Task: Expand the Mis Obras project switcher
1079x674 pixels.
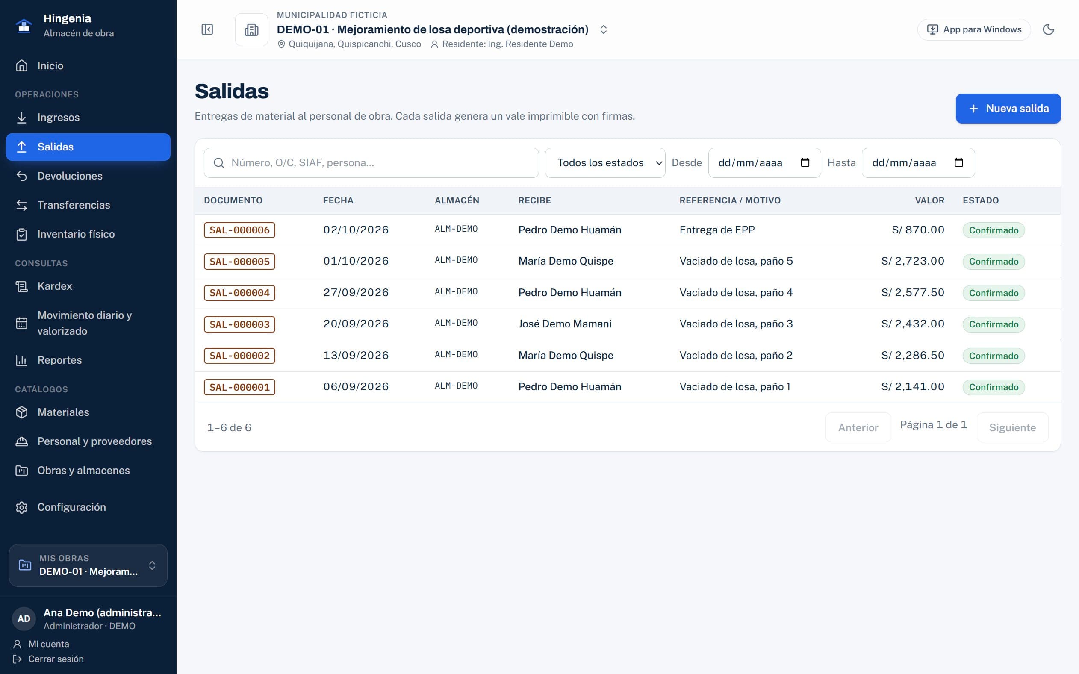Action: 88,565
